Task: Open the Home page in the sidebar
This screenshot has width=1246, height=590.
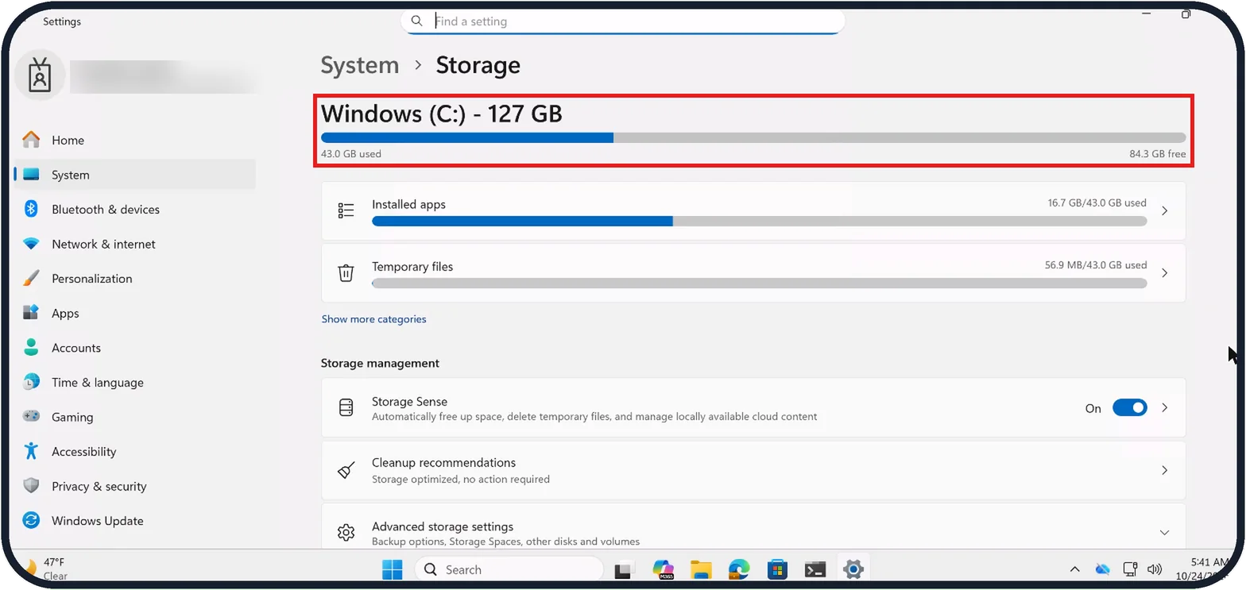Action: 135,141
